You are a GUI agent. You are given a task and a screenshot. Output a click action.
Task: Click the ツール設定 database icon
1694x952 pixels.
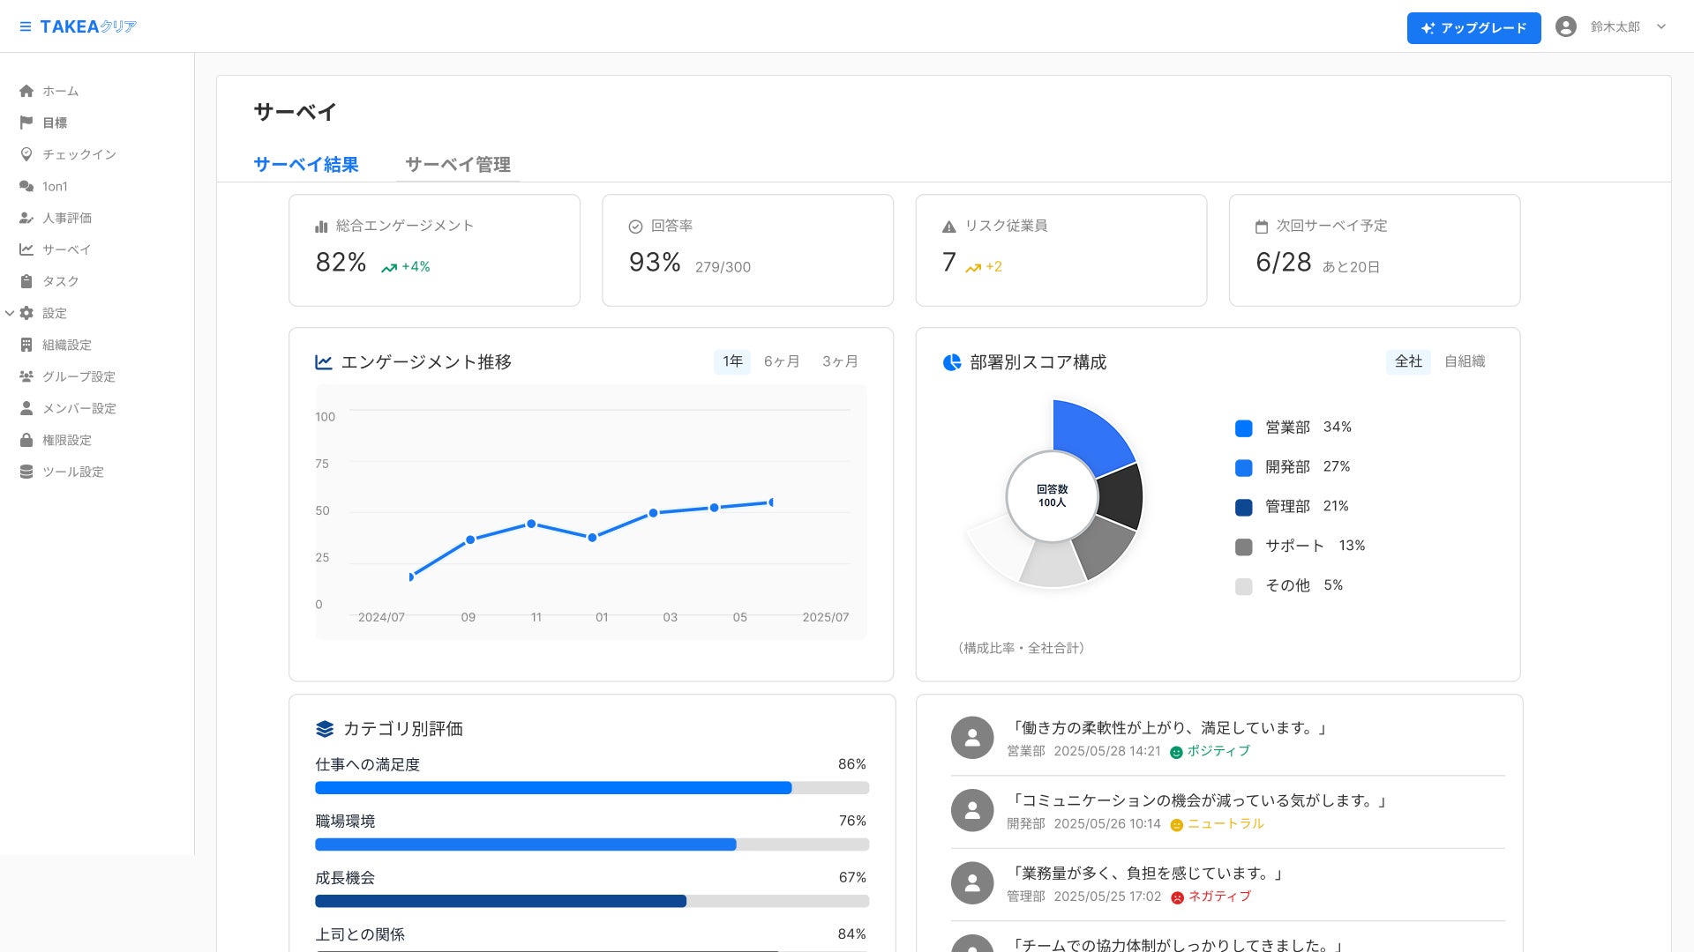tap(26, 472)
